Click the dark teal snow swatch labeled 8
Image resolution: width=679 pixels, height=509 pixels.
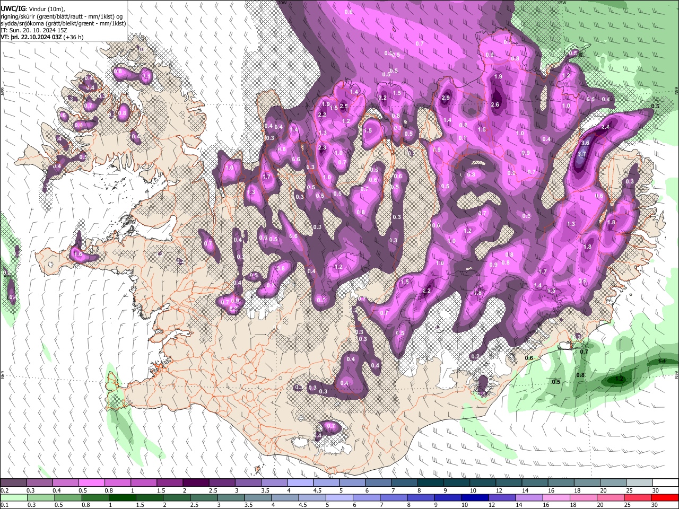coord(430,483)
